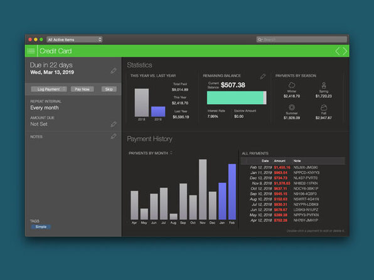This screenshot has width=374, height=280.
Task: Select the Fall season icon
Action: pos(324,107)
